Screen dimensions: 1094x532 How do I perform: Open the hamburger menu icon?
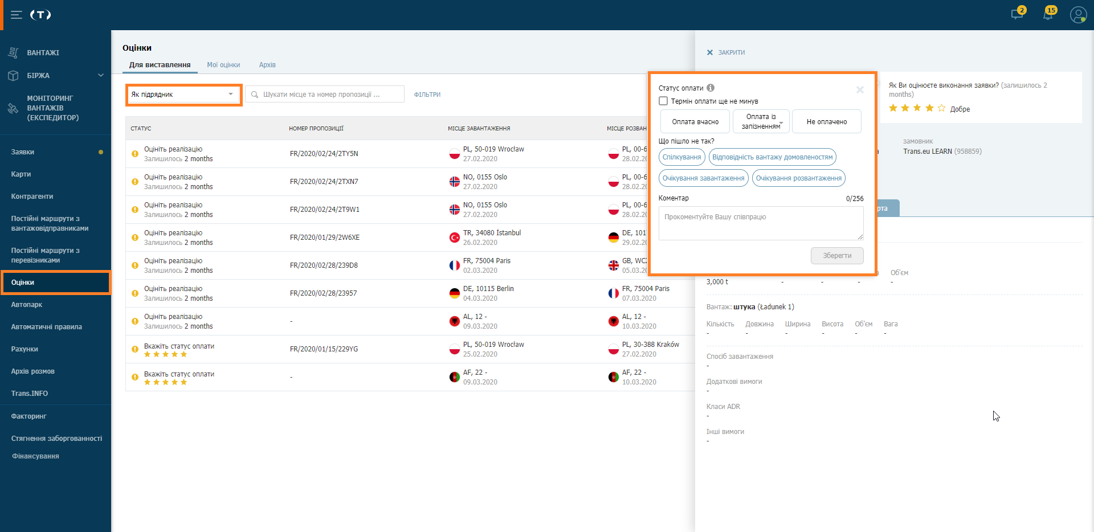(x=17, y=15)
